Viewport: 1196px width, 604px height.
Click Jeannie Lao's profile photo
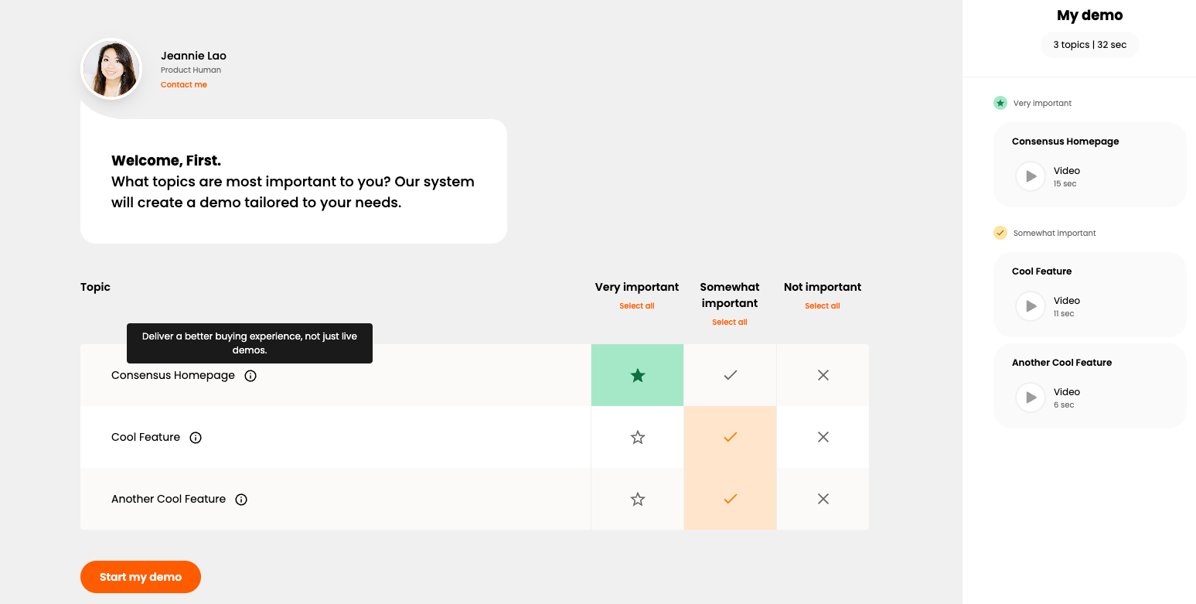click(112, 69)
